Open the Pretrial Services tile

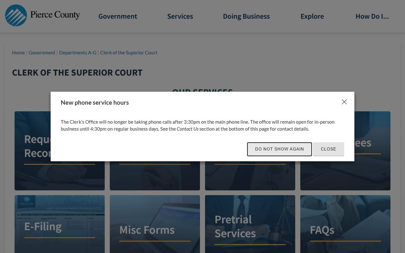(250, 224)
